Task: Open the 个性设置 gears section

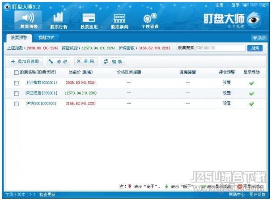Action: tap(150, 20)
